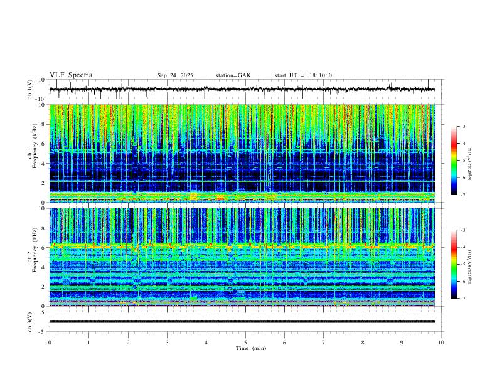Click the time axis tick label "9"
497x384 pixels.
402,343
